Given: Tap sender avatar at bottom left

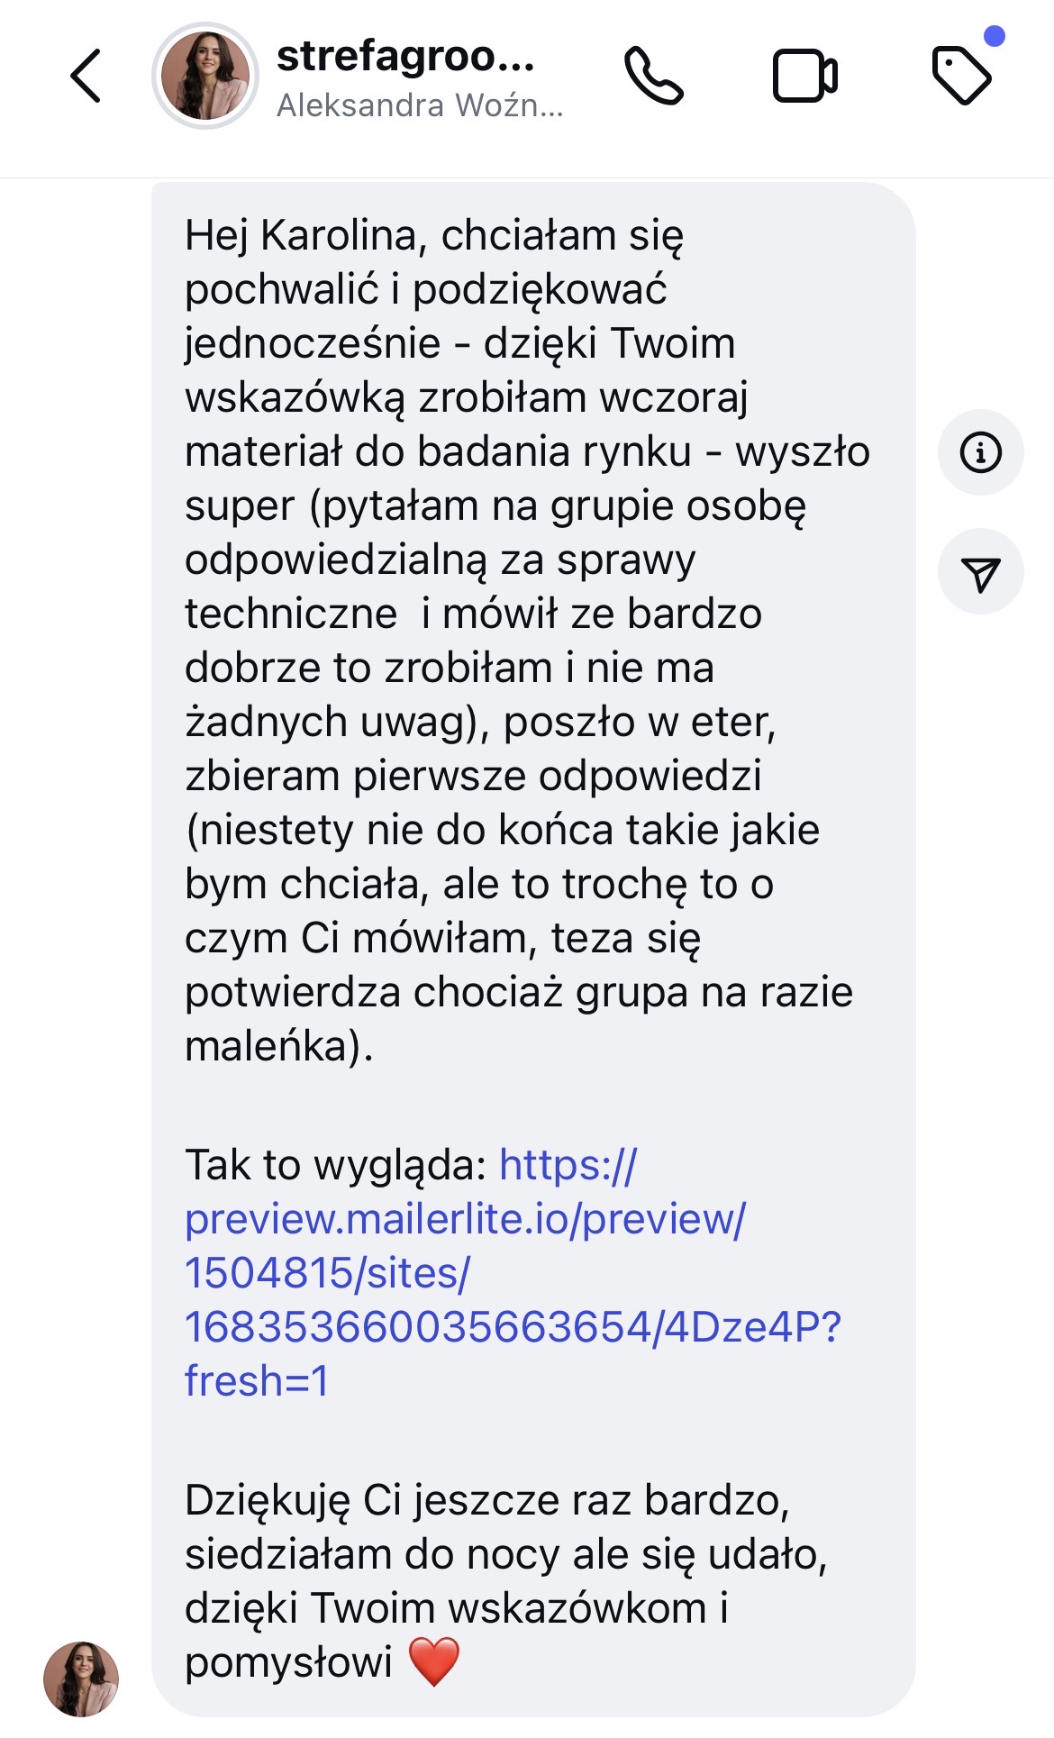Looking at the screenshot, I should (x=81, y=1679).
